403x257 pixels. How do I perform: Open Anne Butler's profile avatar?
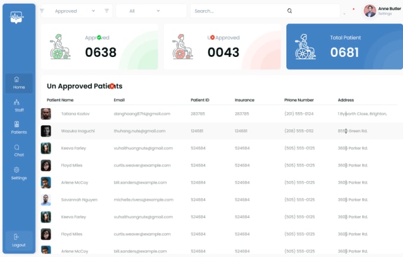click(370, 11)
